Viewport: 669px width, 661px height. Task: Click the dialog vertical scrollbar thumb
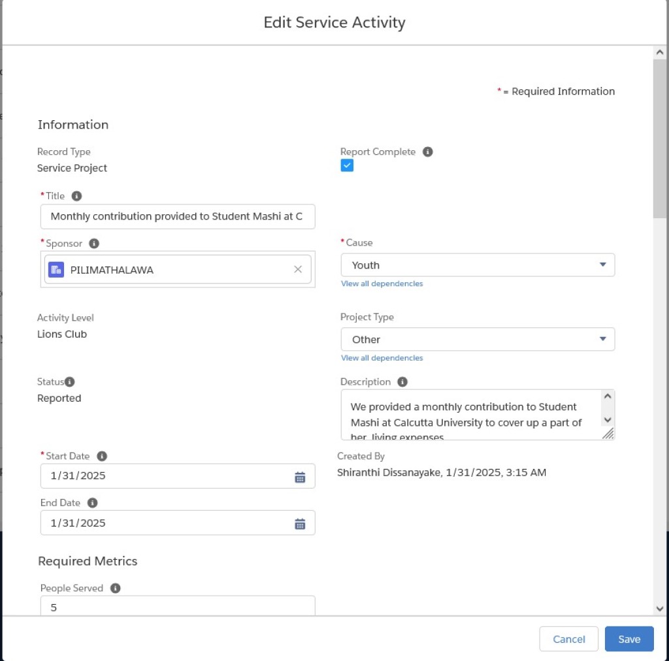click(x=660, y=138)
